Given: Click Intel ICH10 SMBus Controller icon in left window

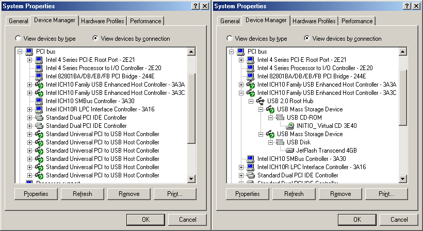Looking at the screenshot, I should (x=39, y=101).
